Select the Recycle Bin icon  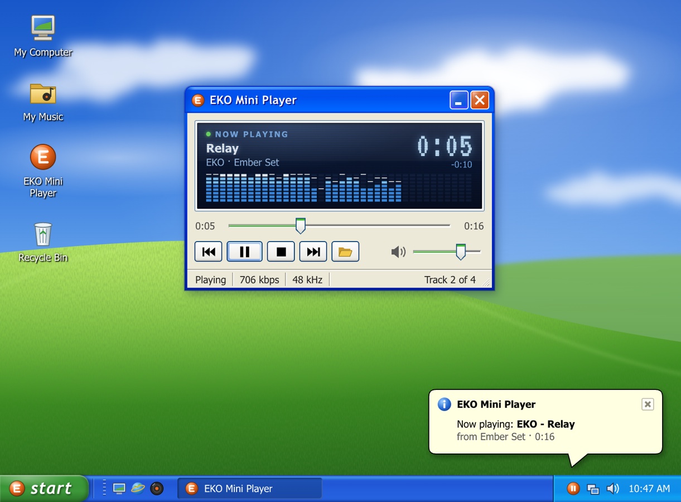43,243
